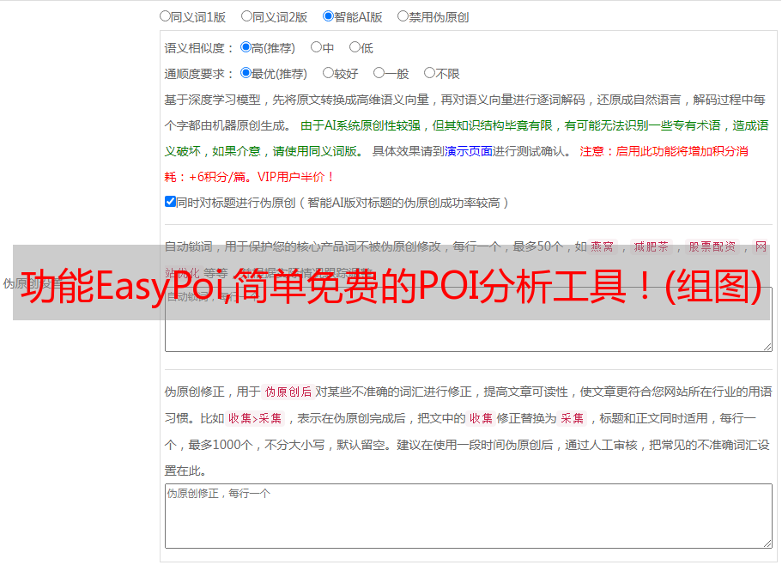Image resolution: width=782 pixels, height=565 pixels.
Task: Click the 语义相似度 label
Action: coord(198,48)
